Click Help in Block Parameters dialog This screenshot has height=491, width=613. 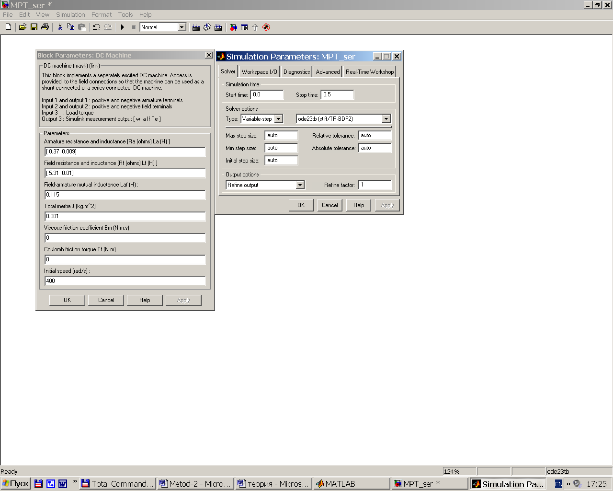click(145, 300)
